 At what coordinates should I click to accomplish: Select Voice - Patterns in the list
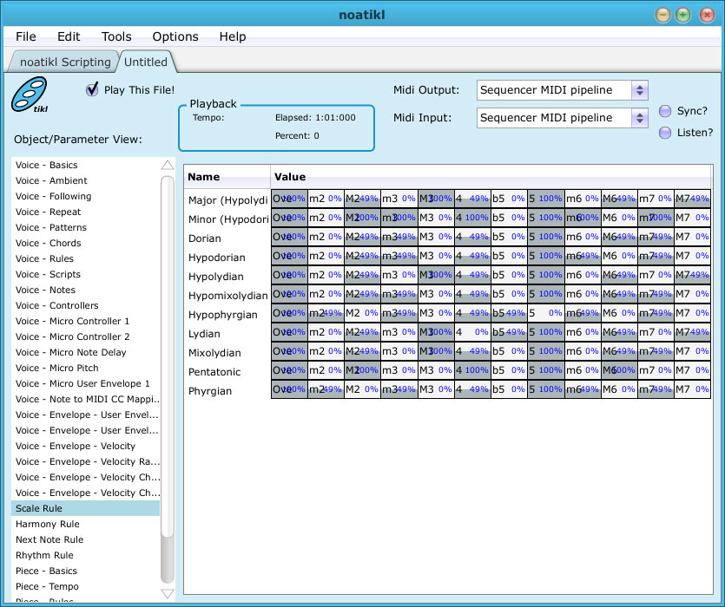tap(86, 227)
